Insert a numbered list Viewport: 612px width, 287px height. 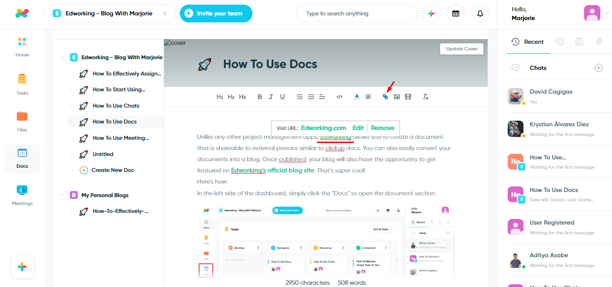(300, 97)
